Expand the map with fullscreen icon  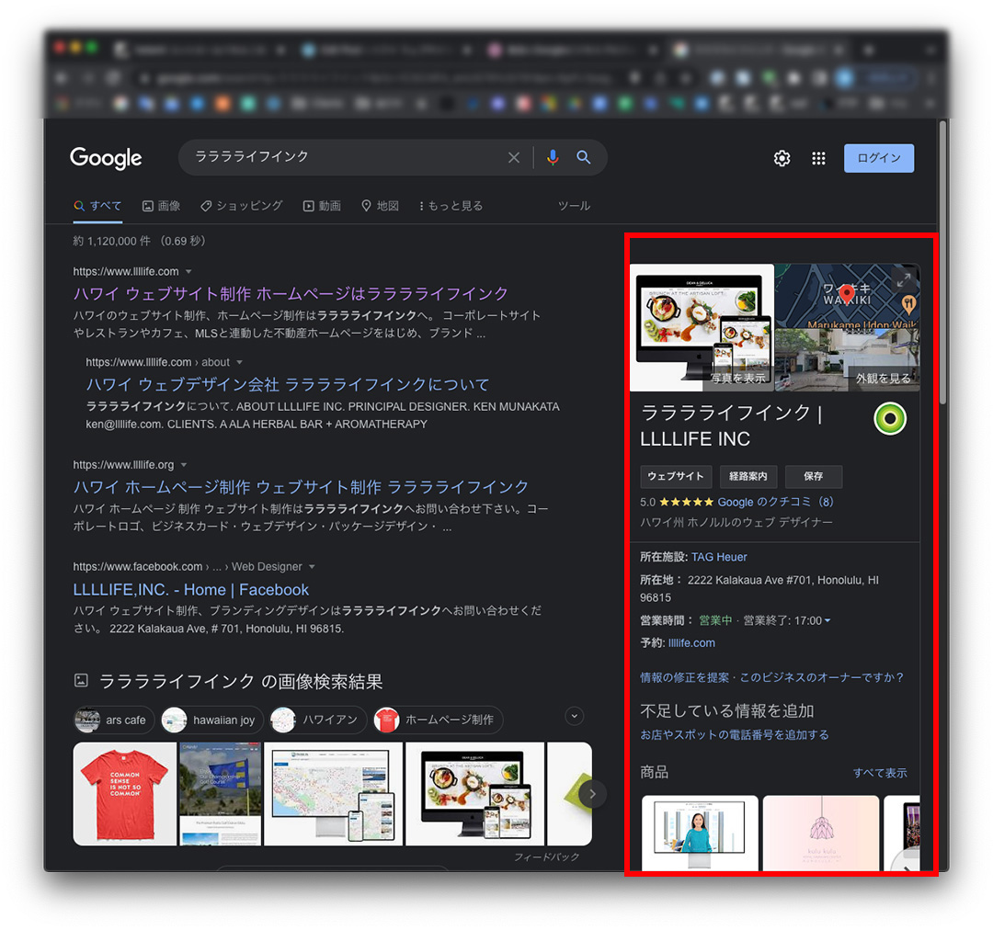click(x=904, y=279)
